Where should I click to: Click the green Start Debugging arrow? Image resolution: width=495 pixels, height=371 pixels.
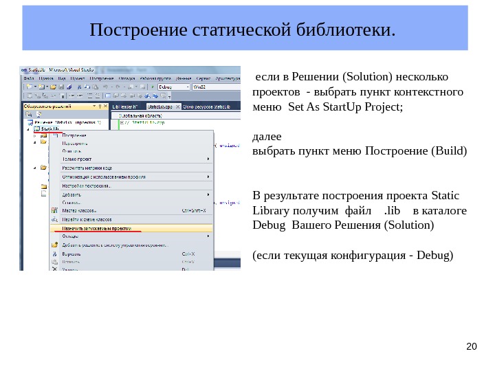coord(152,87)
